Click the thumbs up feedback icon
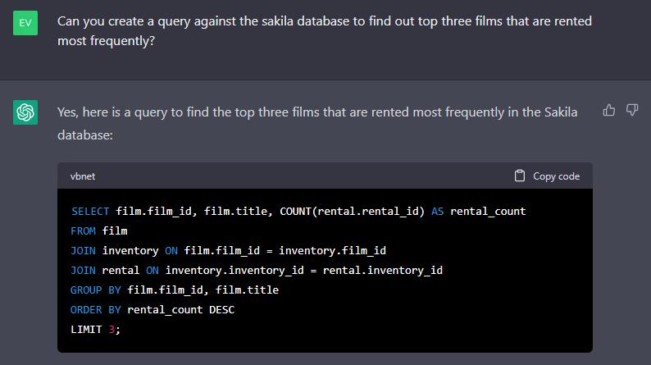651x365 pixels. click(609, 110)
